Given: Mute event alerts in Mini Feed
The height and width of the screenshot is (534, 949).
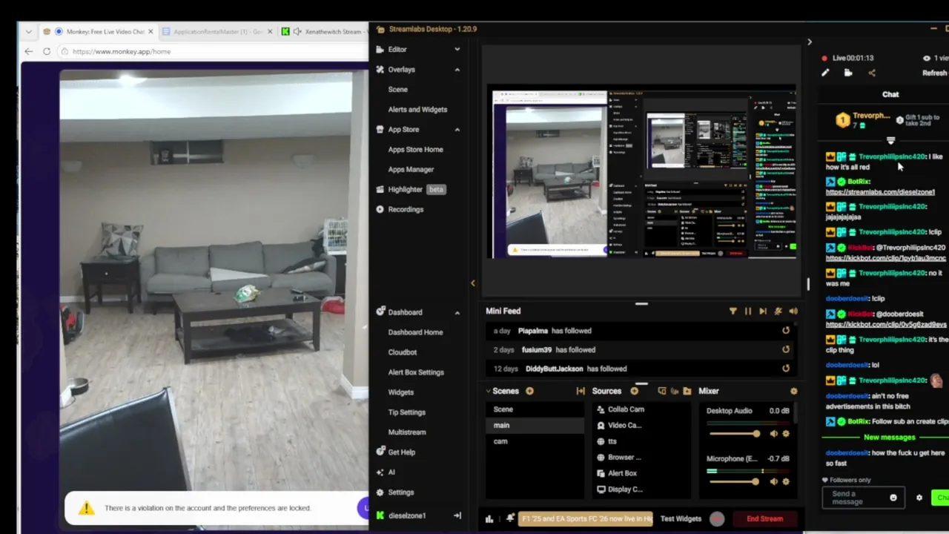Looking at the screenshot, I should 778,311.
